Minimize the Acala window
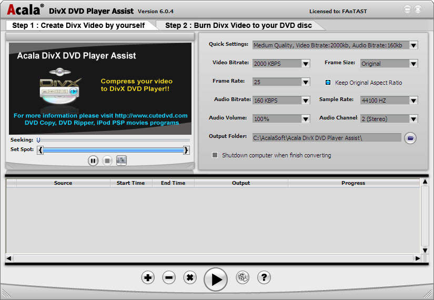434x300 pixels. (x=407, y=9)
